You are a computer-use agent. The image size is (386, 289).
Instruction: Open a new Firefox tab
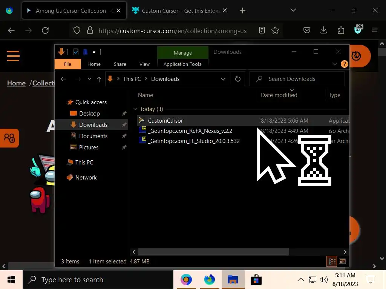click(x=242, y=10)
